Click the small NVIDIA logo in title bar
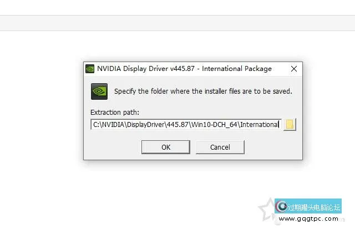This screenshot has width=355, height=229. tap(90, 69)
